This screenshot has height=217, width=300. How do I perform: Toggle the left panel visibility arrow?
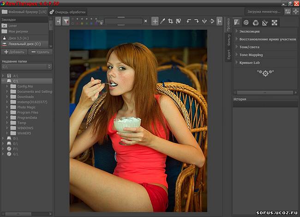pyautogui.click(x=58, y=21)
